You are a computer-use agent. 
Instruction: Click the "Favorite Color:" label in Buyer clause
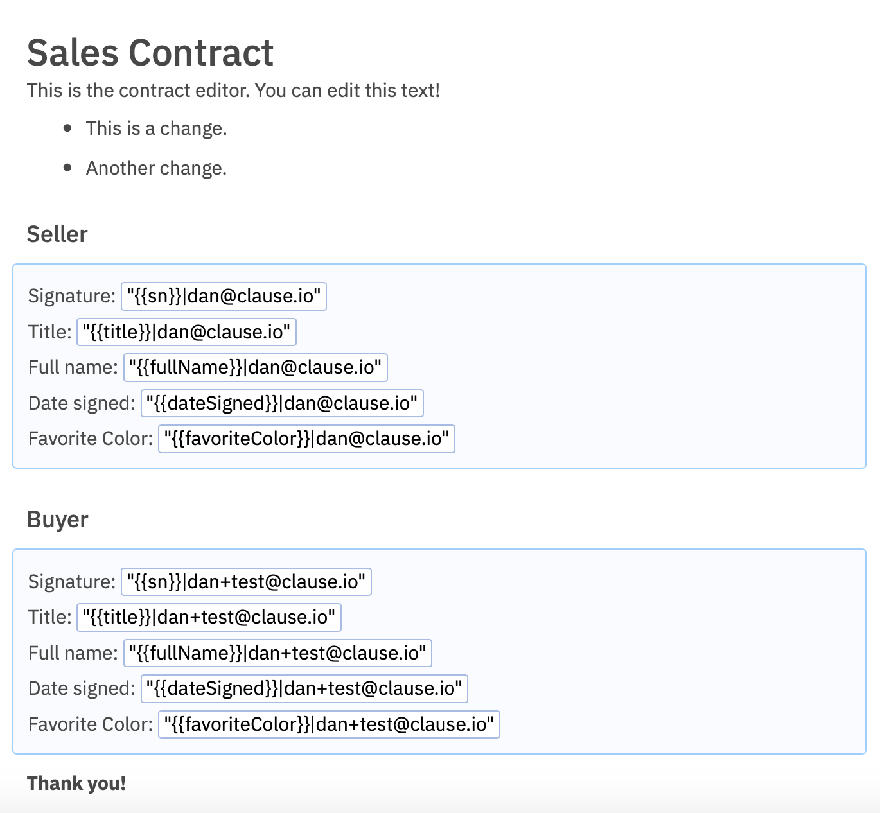(x=91, y=724)
